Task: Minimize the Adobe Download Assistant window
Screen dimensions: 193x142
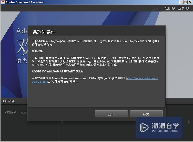Action: coord(181,2)
